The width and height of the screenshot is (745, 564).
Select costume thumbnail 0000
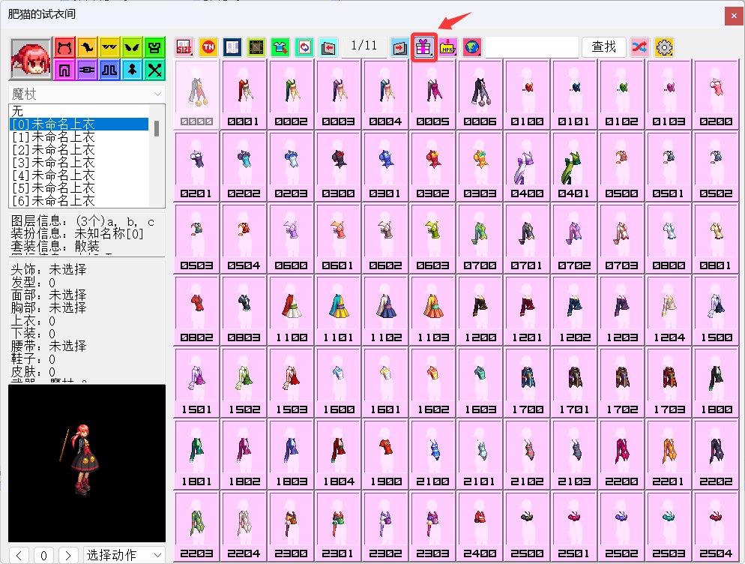click(196, 94)
